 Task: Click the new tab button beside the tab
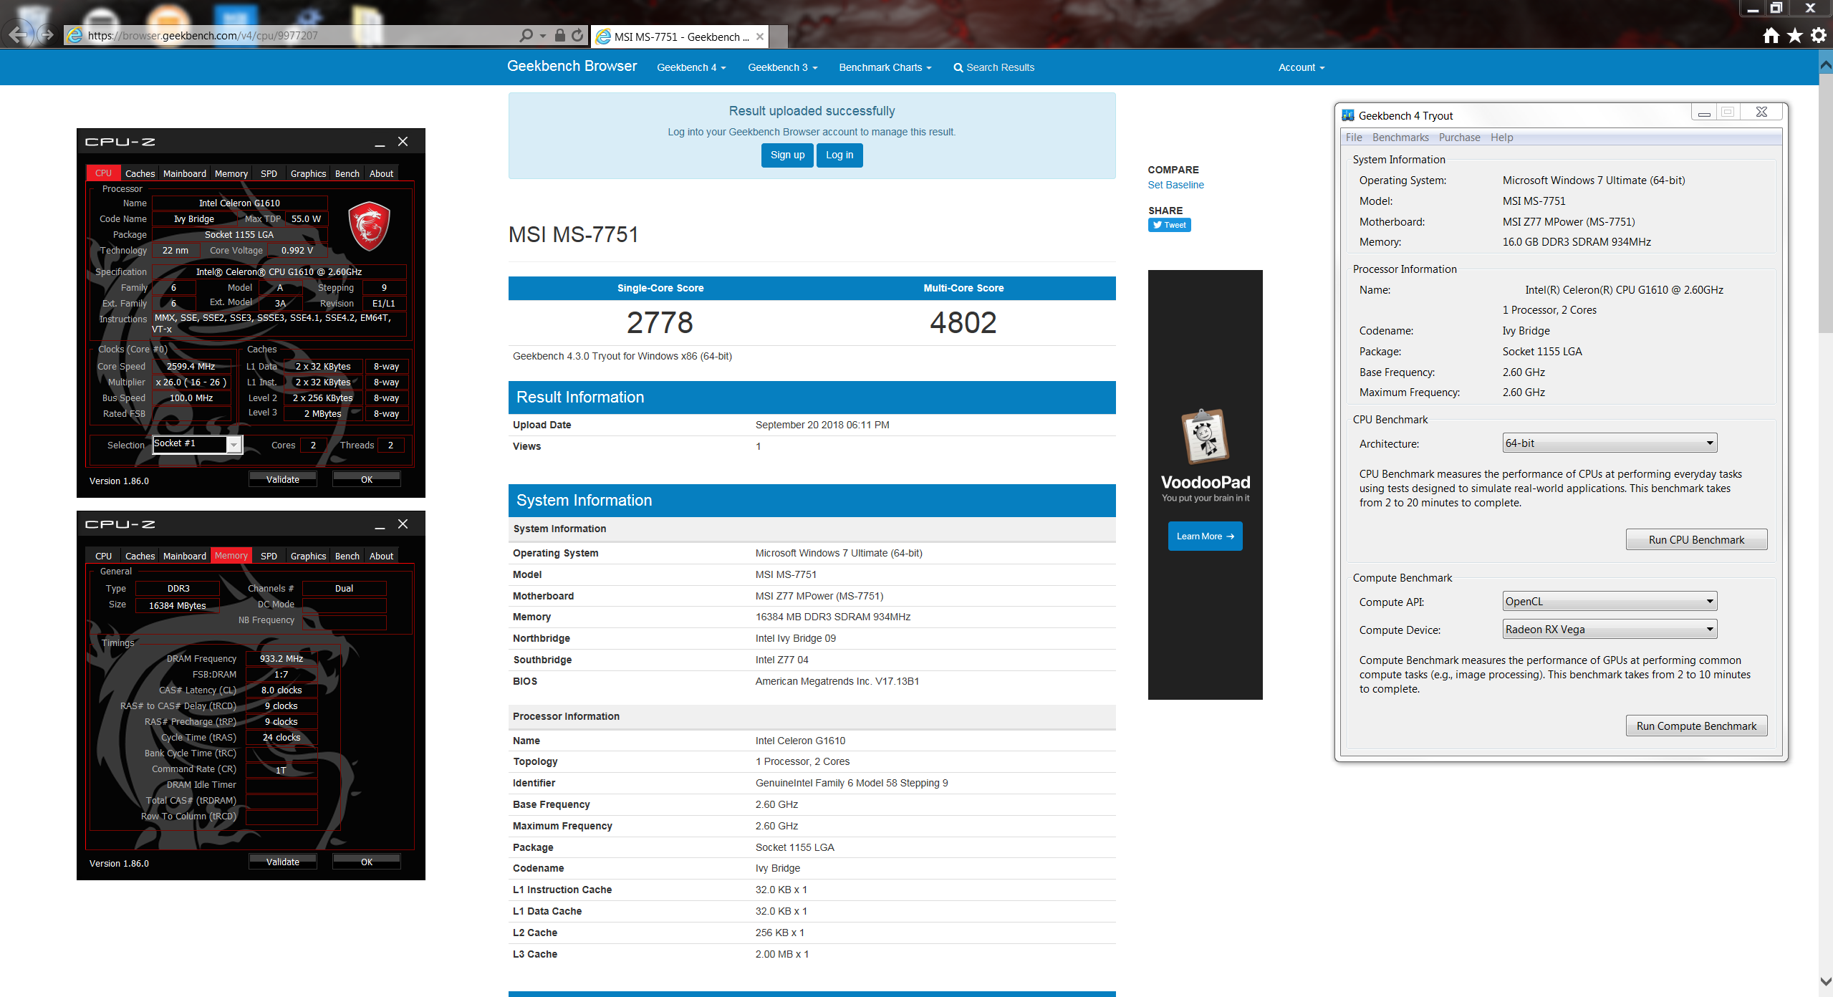click(779, 37)
